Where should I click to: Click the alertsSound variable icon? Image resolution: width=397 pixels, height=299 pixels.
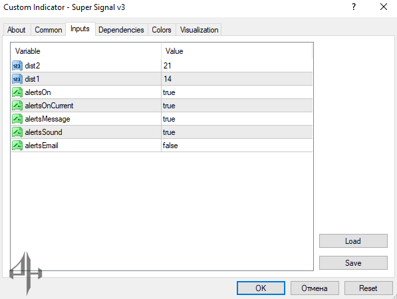pos(17,132)
